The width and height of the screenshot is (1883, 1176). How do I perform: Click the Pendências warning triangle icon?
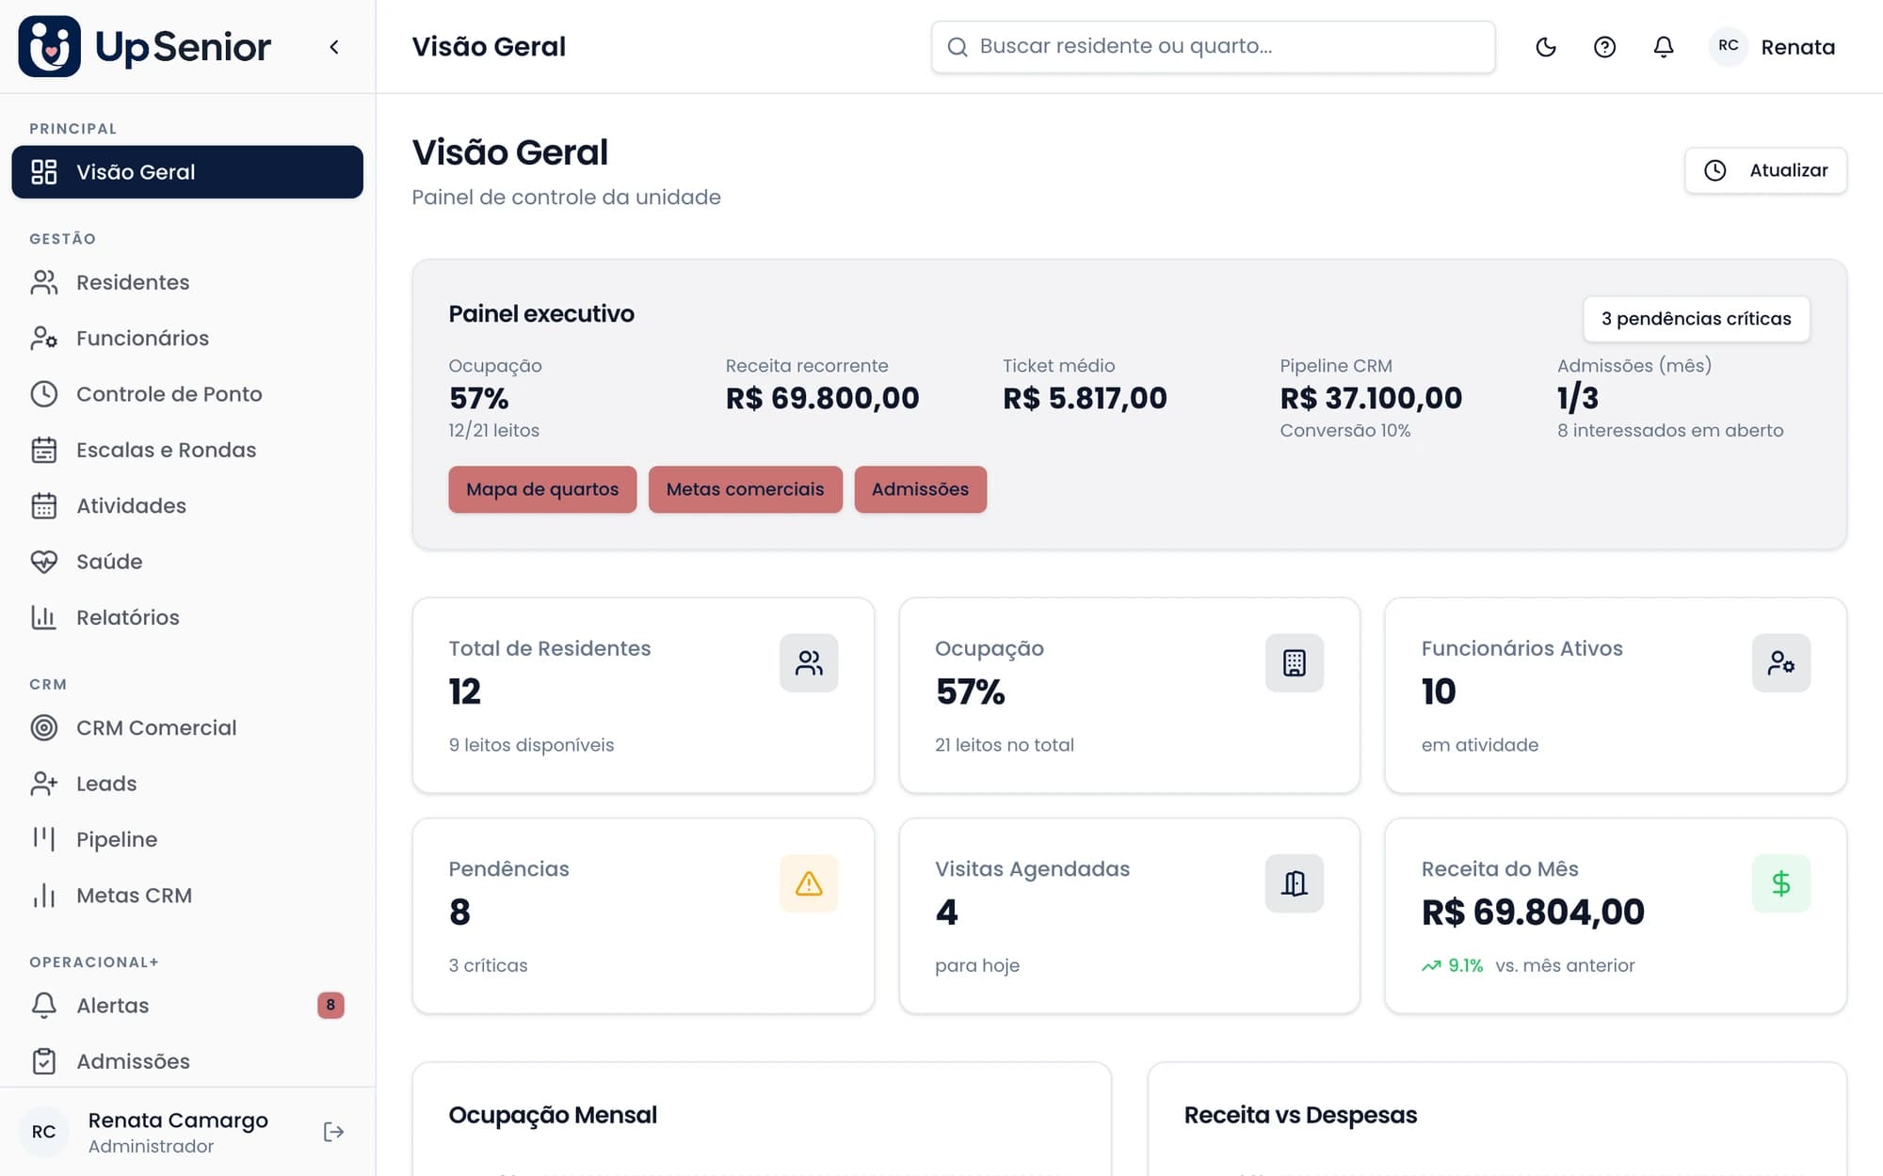tap(809, 883)
